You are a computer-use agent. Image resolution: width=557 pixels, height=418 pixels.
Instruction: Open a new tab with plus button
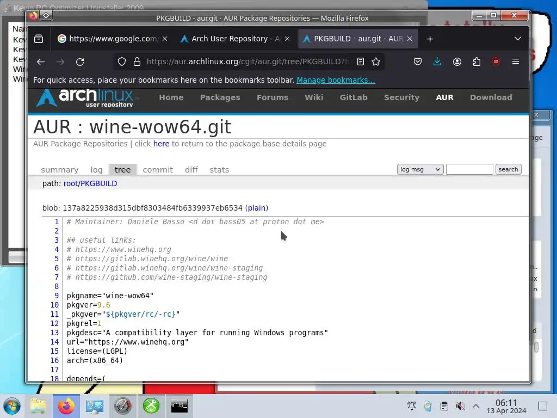(430, 39)
